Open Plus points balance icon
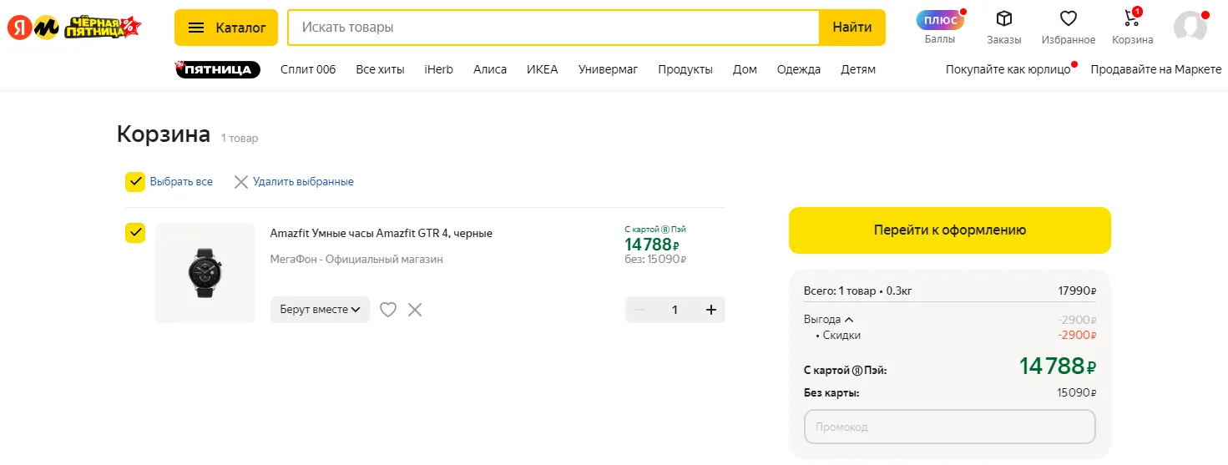Viewport: 1228px width, 465px height. 940,20
